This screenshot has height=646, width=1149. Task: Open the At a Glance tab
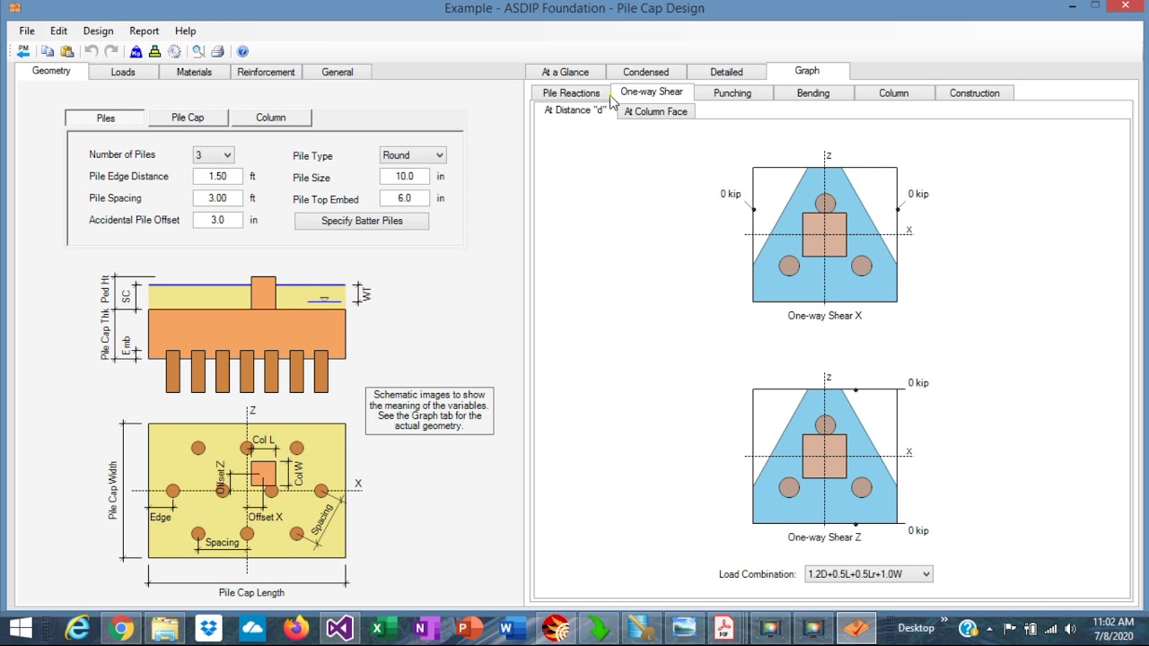coord(566,72)
